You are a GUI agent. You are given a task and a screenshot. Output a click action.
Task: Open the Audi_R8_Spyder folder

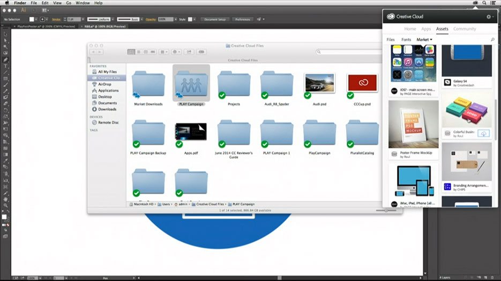point(276,84)
